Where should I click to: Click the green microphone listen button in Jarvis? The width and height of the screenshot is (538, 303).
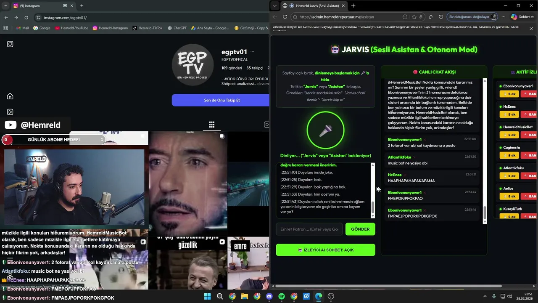pos(325,130)
